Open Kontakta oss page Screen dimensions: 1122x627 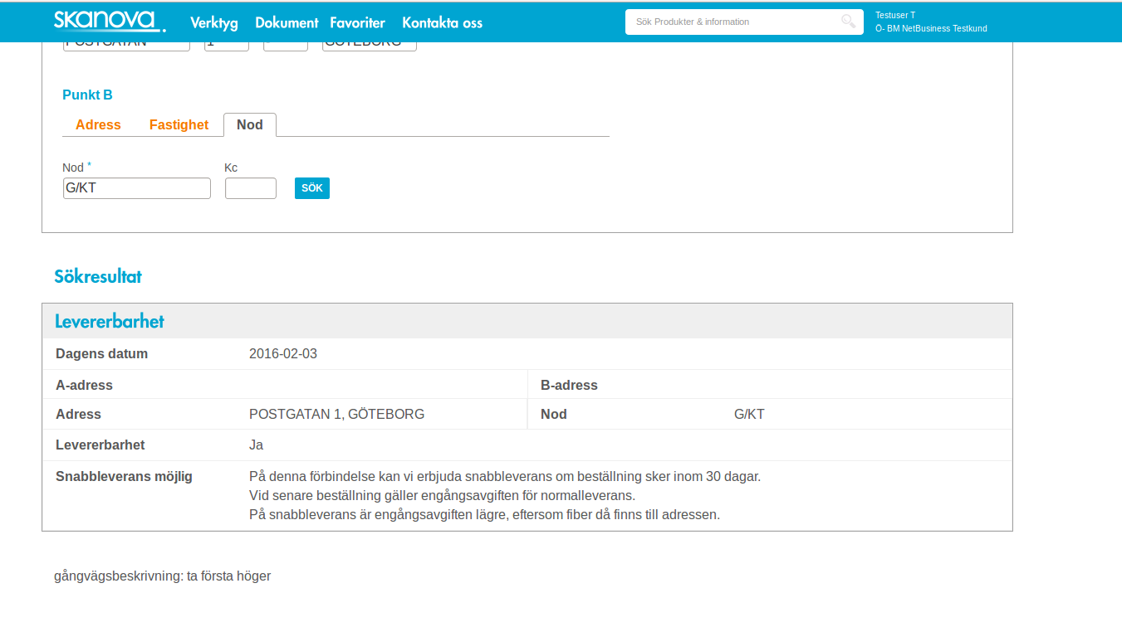click(442, 22)
